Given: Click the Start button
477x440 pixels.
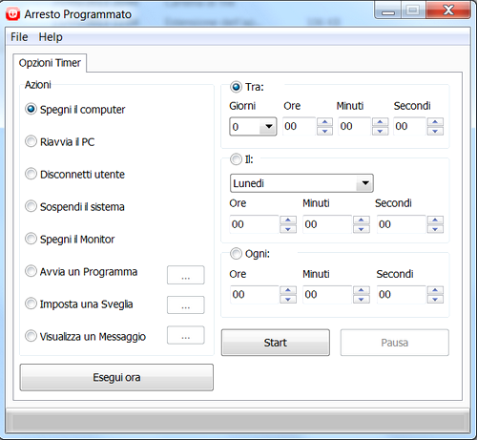Looking at the screenshot, I should [276, 343].
